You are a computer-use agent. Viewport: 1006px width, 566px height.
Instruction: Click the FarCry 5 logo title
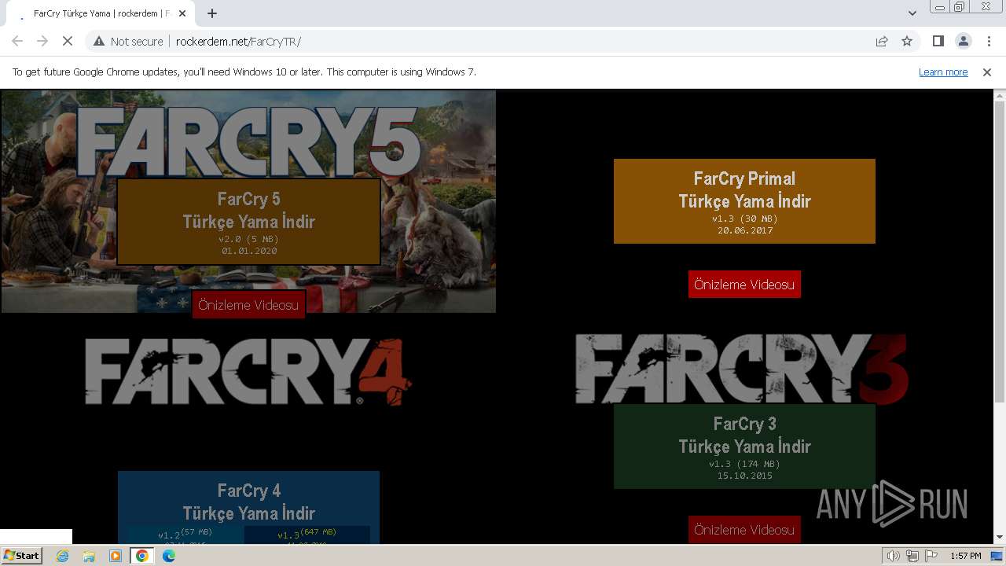[248, 142]
